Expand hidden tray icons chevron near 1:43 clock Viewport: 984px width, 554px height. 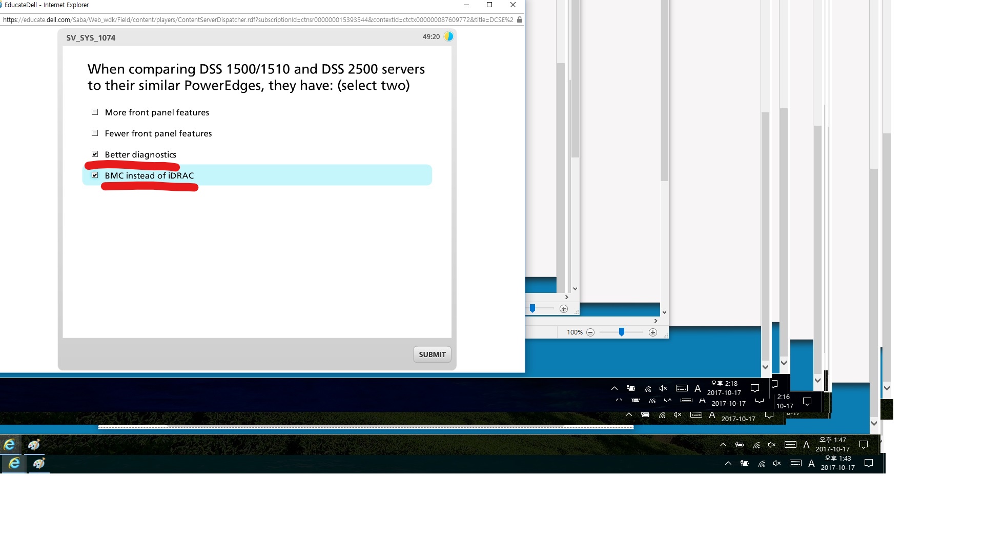tap(728, 463)
